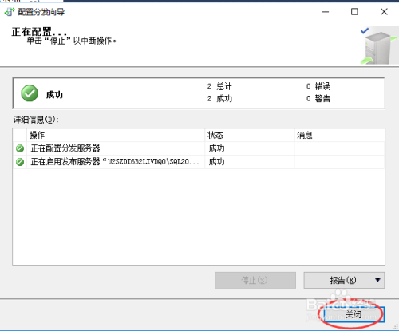Open the Report (报告) dropdown arrow

[x=377, y=280]
